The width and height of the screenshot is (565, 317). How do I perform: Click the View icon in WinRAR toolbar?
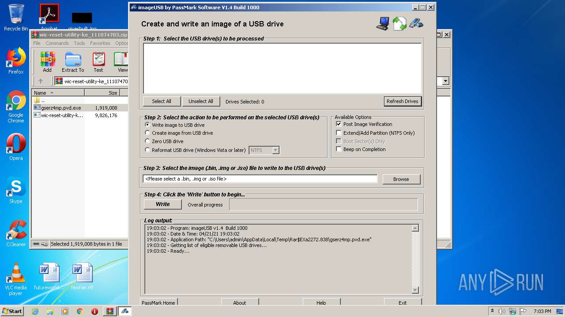121,62
